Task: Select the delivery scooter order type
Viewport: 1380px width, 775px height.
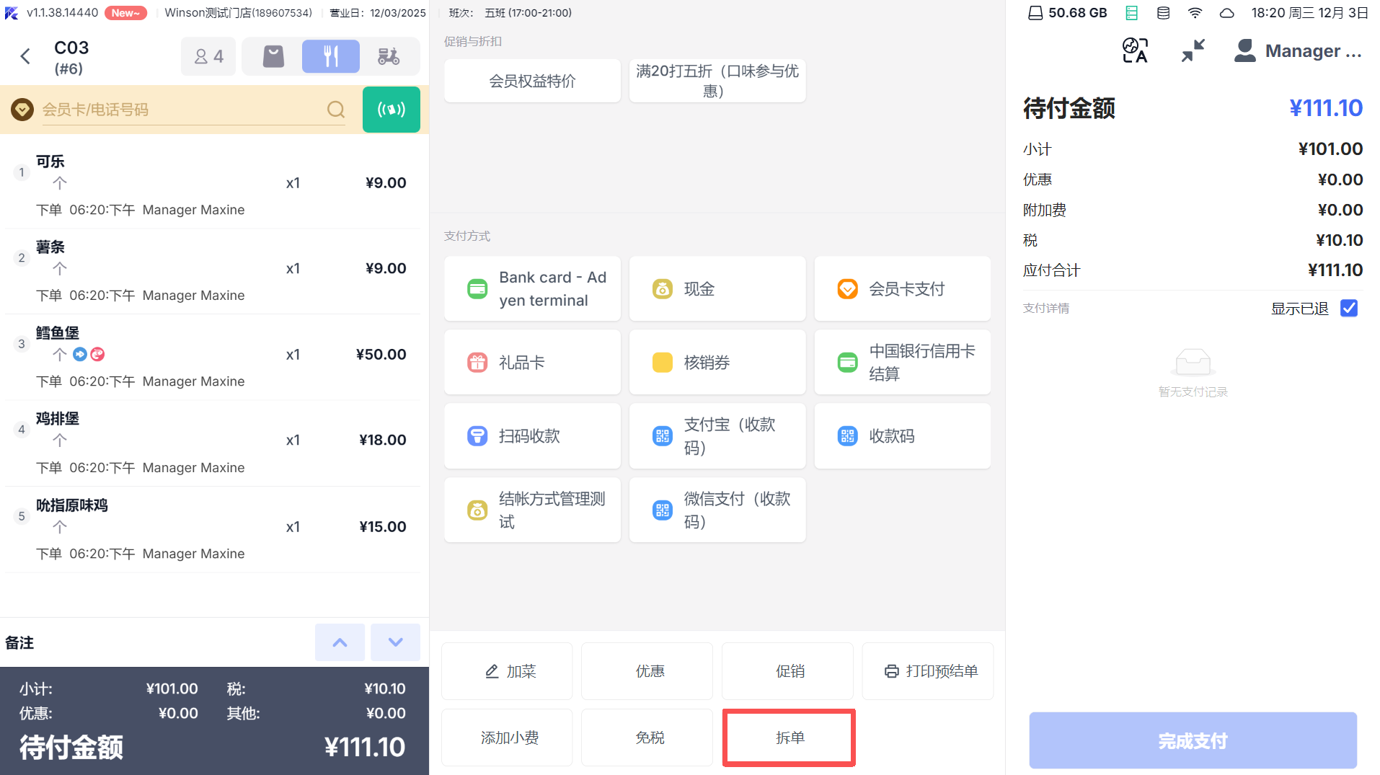Action: [389, 56]
